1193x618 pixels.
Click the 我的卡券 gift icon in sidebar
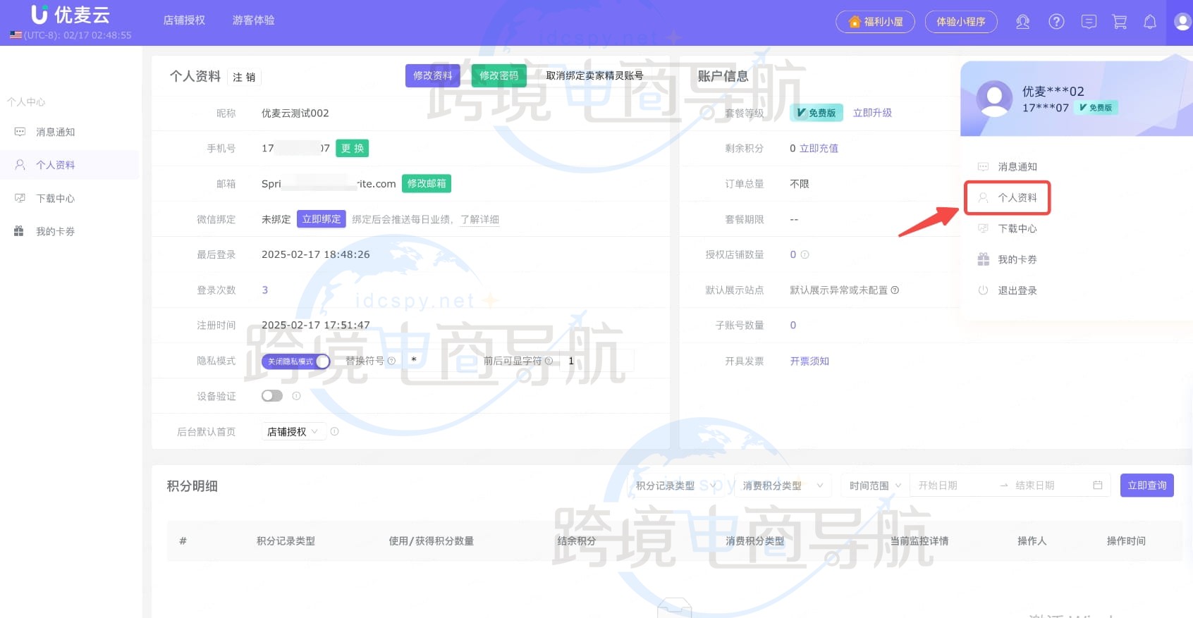[19, 231]
